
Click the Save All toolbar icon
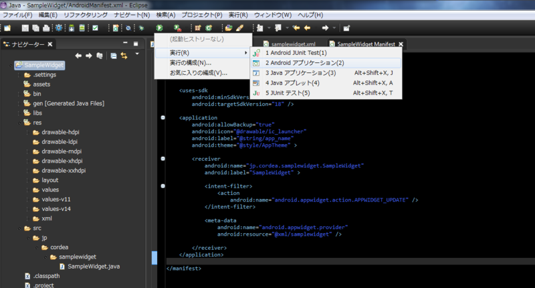[35, 28]
